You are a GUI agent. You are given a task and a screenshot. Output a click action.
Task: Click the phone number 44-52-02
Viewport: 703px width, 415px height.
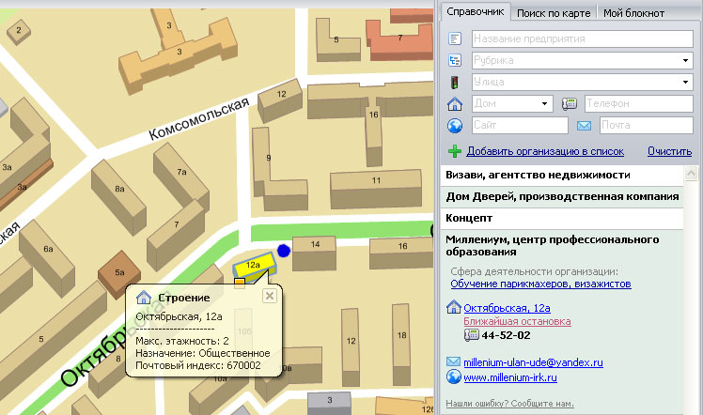click(506, 335)
